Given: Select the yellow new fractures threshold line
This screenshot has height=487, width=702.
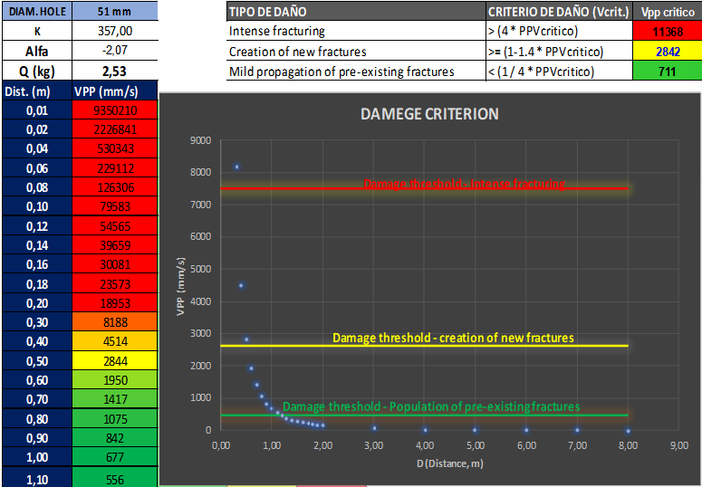Looking at the screenshot, I should [425, 346].
